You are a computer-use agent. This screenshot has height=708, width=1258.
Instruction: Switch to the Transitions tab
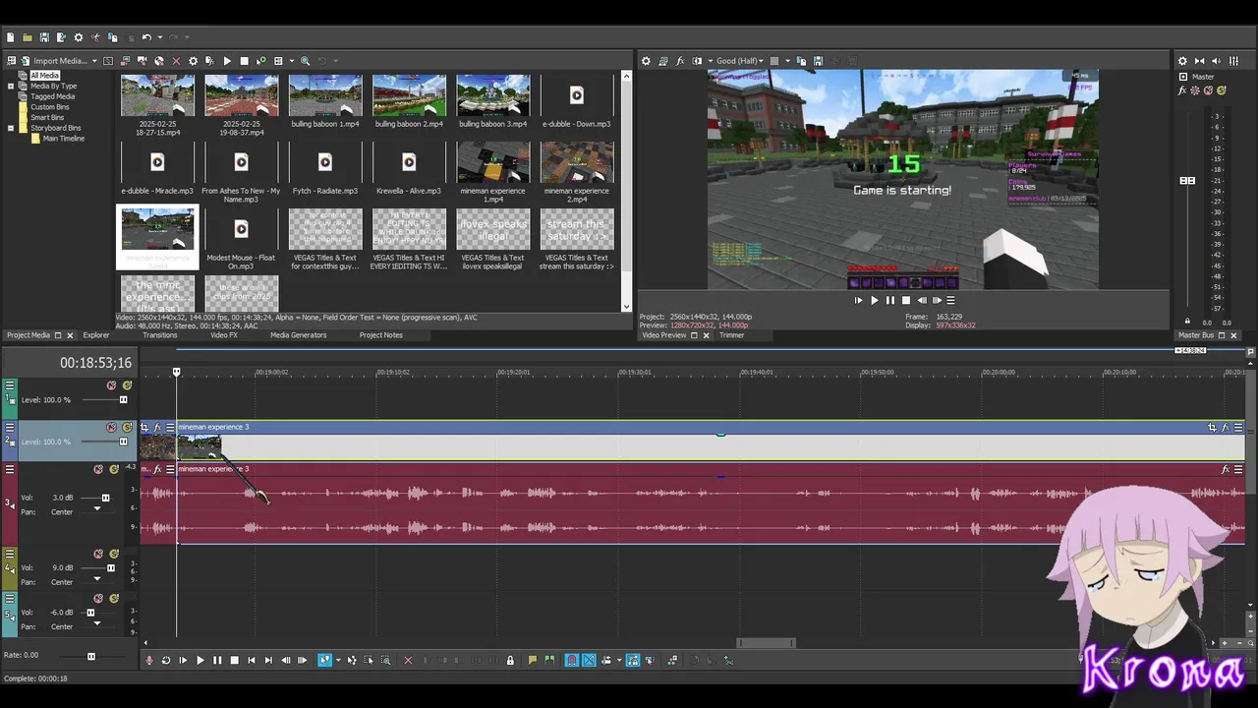click(x=160, y=335)
